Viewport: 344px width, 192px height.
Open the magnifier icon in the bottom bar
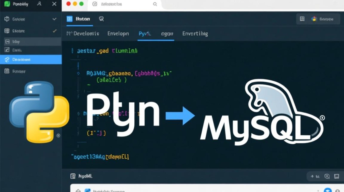[327, 176]
